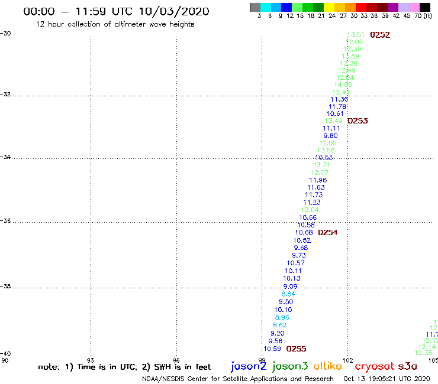This screenshot has height=384, width=438.
Task: Click the black legend swatch
Action: 424,7
